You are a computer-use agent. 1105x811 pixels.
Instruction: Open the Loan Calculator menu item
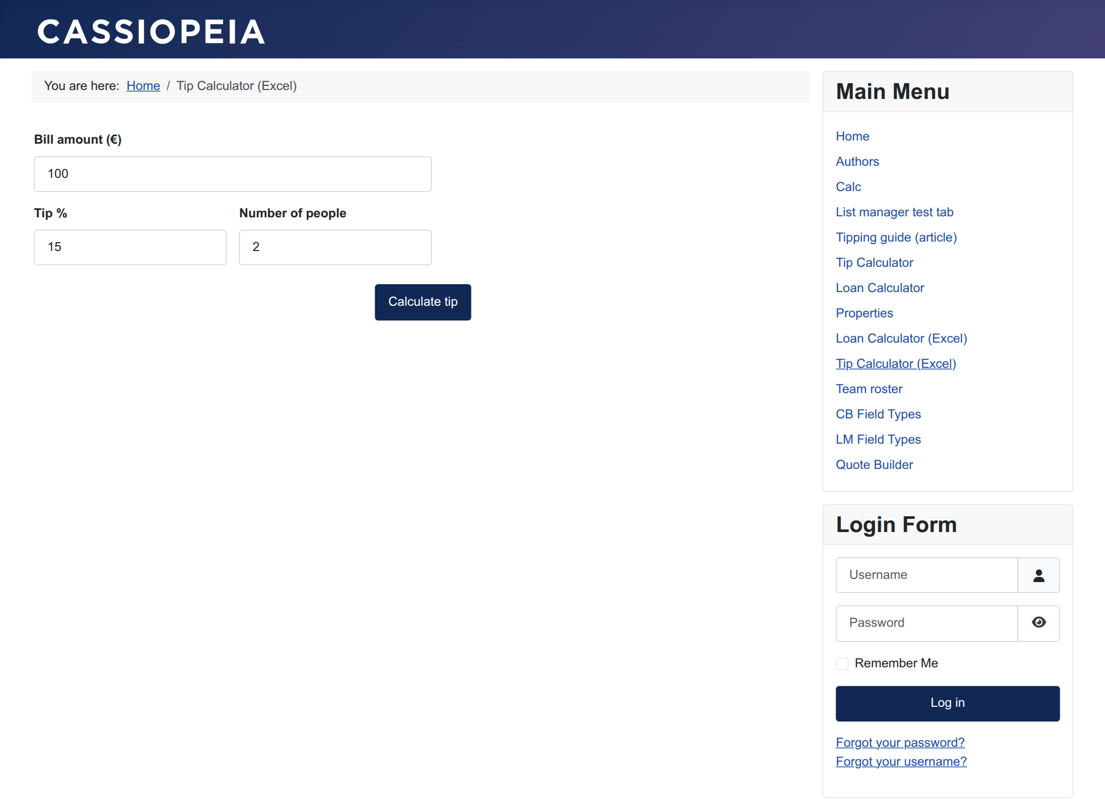point(880,288)
